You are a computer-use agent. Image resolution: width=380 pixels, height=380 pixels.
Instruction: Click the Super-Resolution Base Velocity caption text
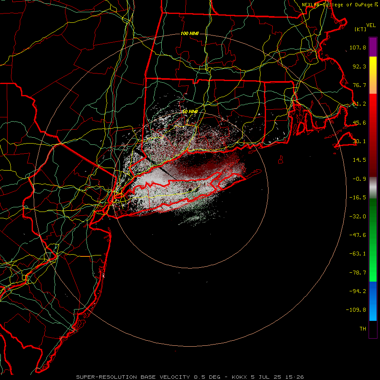(190, 377)
